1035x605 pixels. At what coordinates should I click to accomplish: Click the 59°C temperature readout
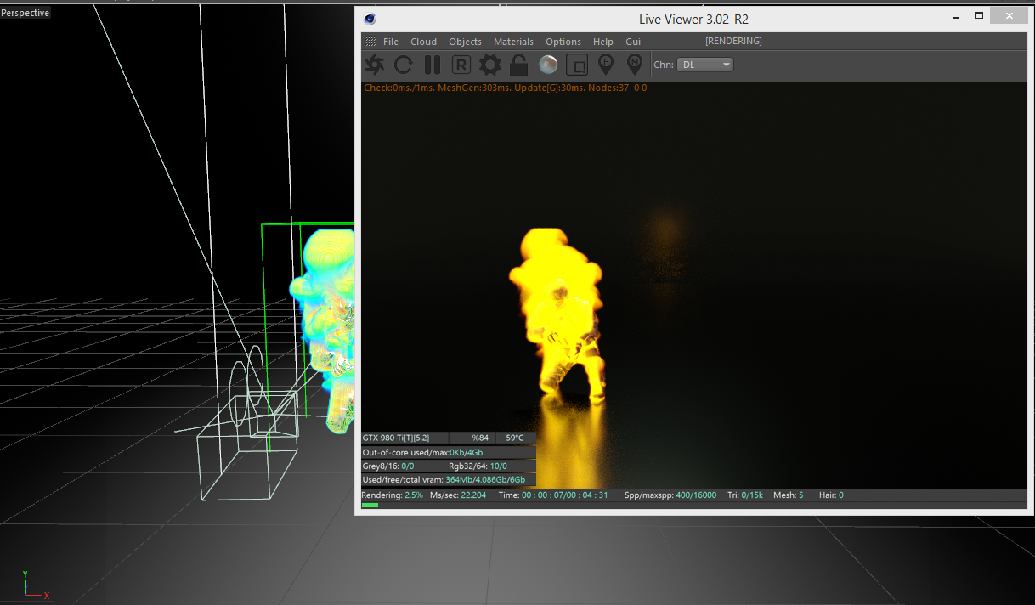(x=515, y=438)
